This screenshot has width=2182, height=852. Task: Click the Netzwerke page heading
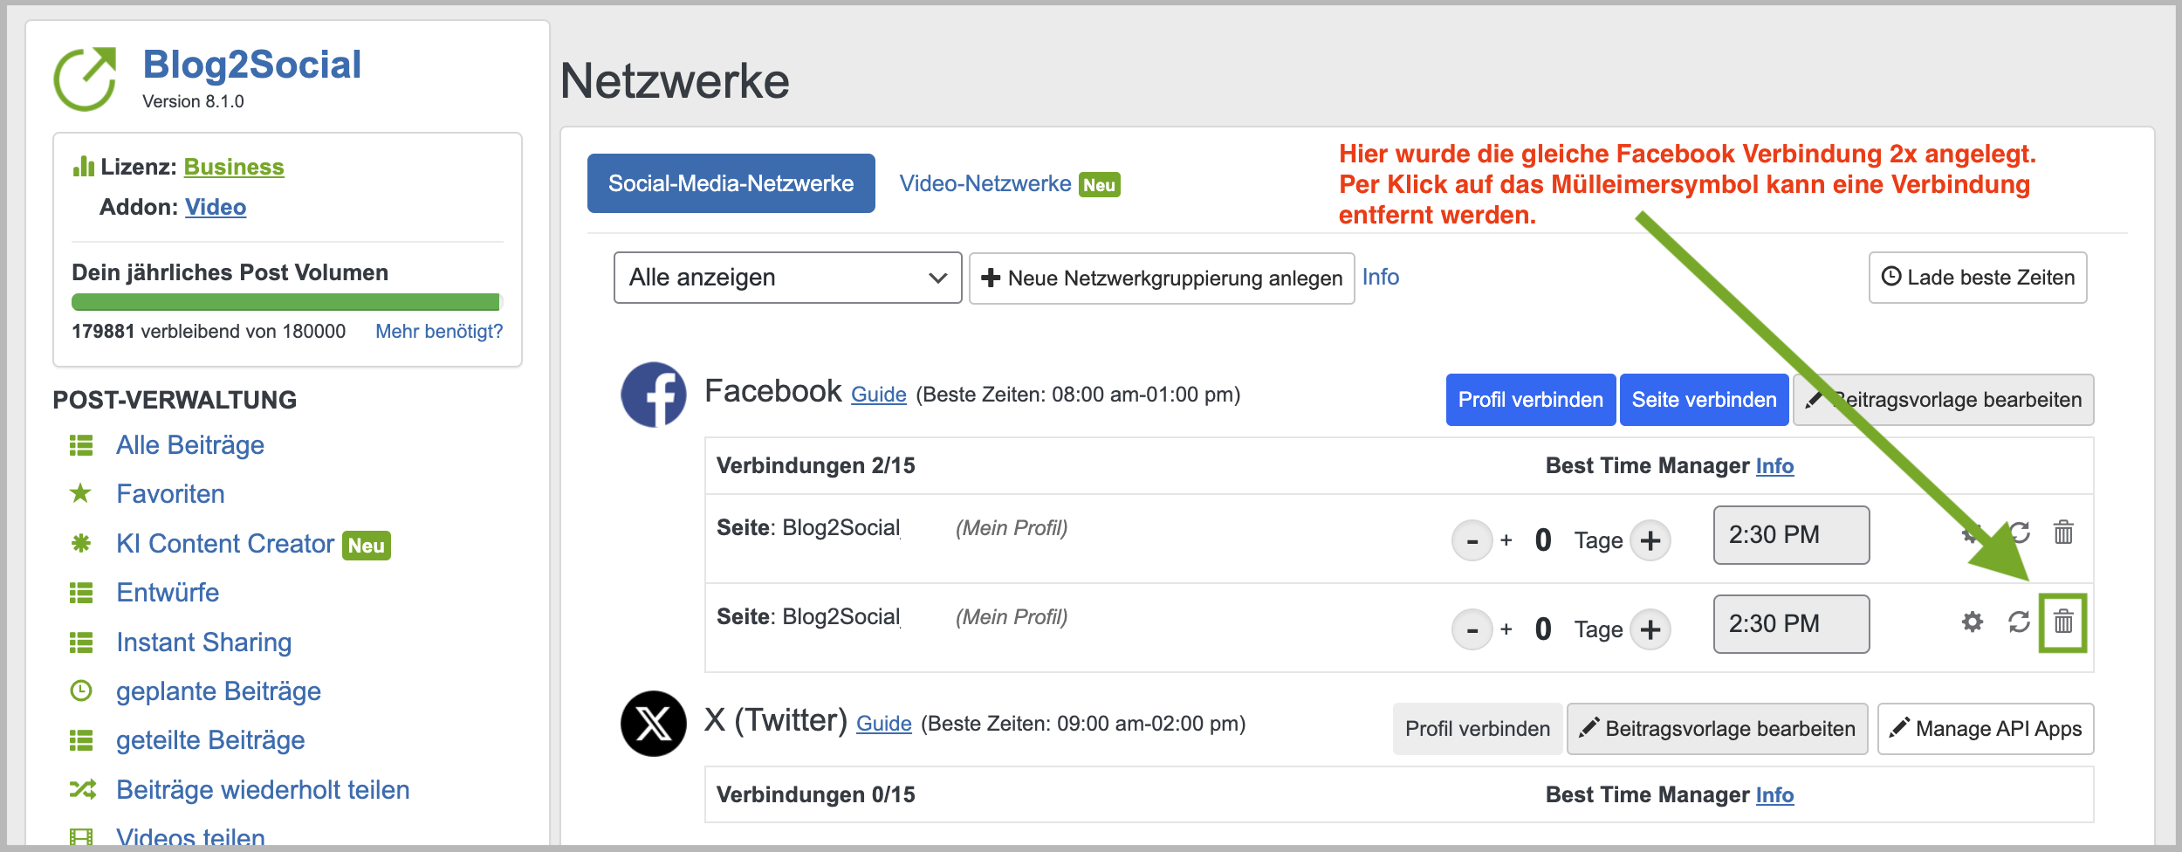(x=675, y=81)
